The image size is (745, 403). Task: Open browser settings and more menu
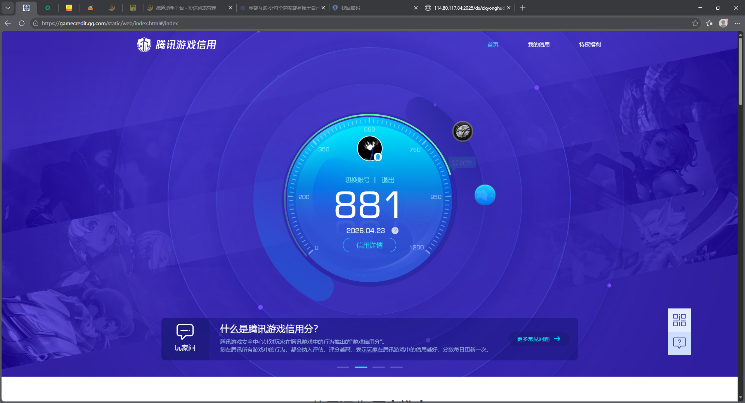coord(737,23)
